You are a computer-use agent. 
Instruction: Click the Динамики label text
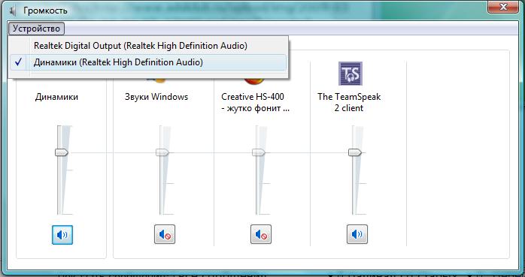(56, 97)
